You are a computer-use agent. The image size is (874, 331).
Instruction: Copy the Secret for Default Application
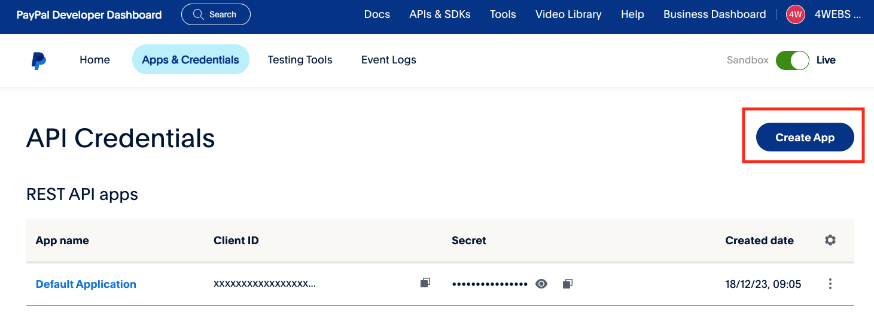pos(568,284)
